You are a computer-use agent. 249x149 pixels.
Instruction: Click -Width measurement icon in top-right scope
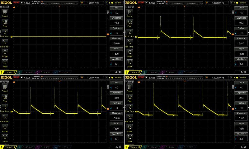point(130,62)
